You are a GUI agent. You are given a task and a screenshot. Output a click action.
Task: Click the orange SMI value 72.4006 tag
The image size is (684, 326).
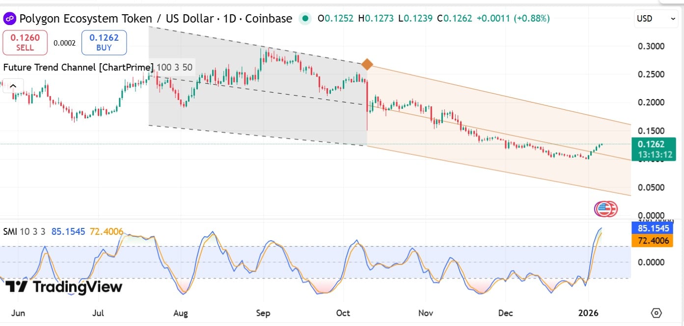pyautogui.click(x=651, y=241)
